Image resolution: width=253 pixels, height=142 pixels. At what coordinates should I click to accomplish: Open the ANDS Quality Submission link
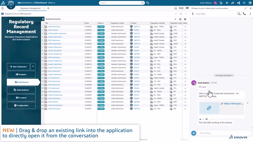tap(57, 33)
